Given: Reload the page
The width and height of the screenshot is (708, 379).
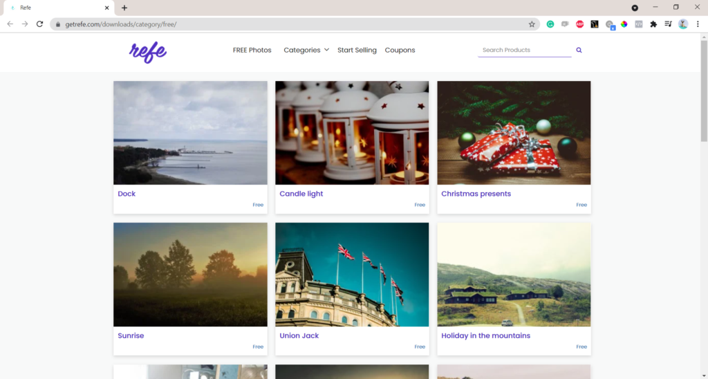Looking at the screenshot, I should (40, 24).
